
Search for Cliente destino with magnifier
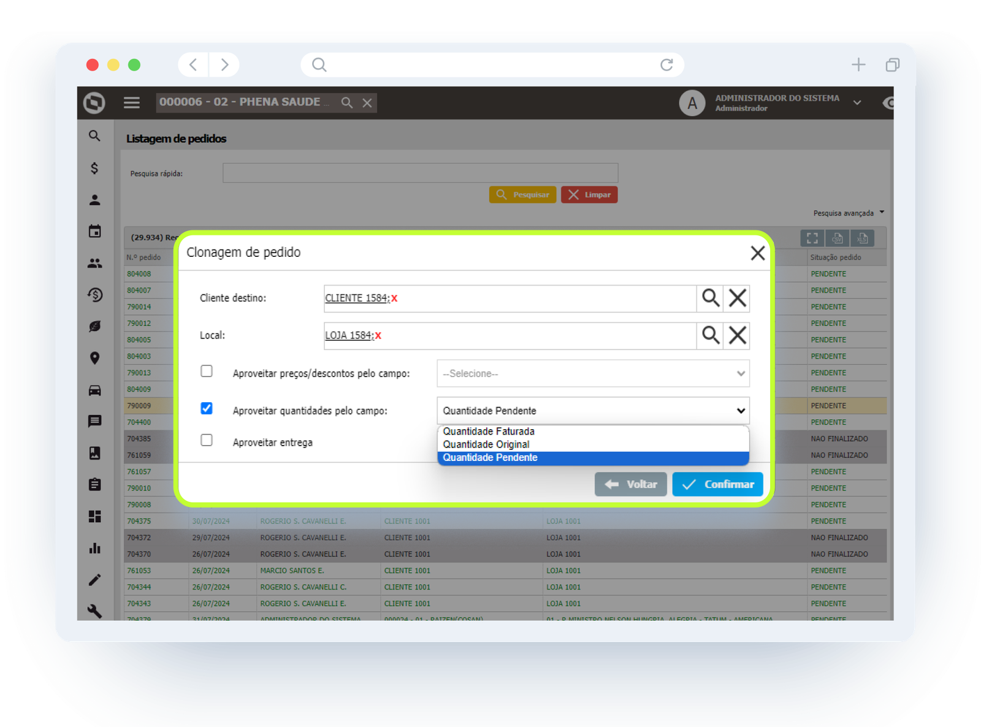[710, 298]
